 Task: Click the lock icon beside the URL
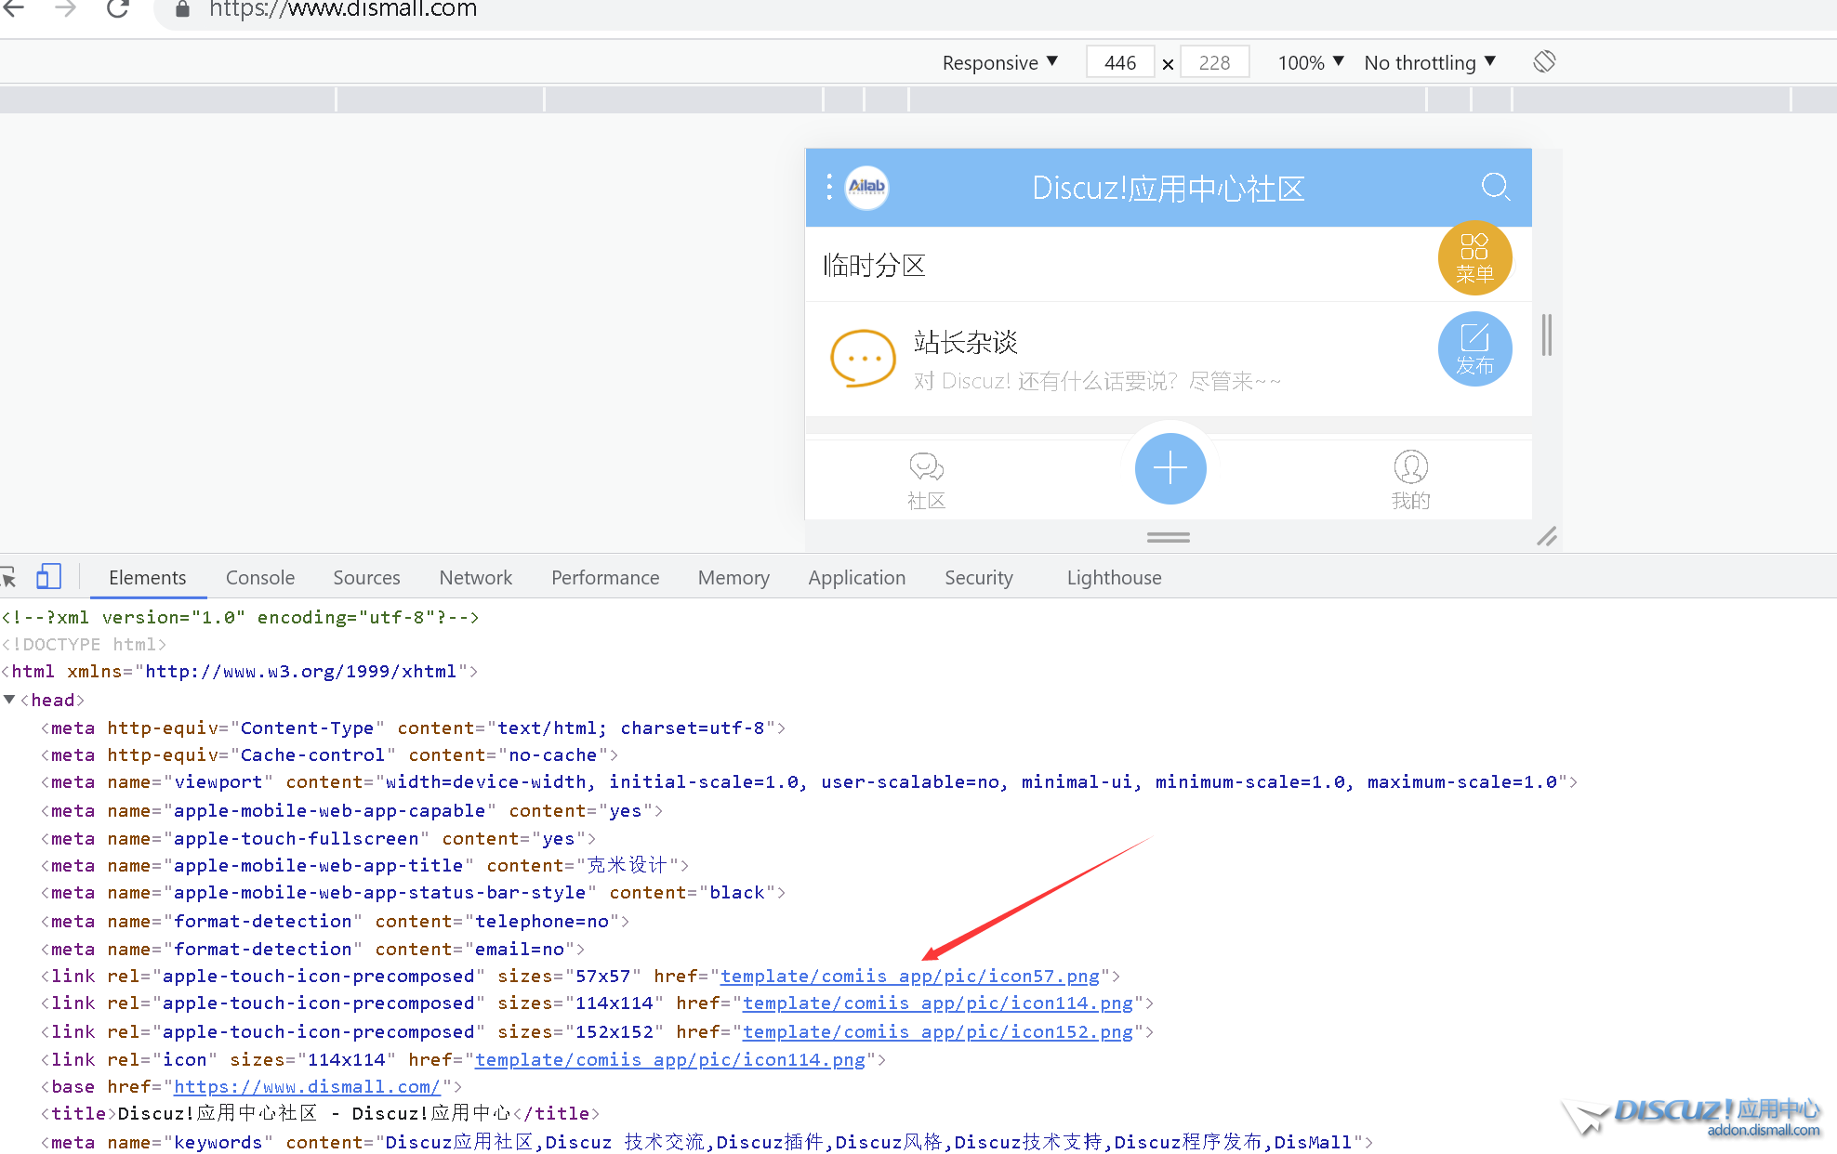(x=182, y=9)
